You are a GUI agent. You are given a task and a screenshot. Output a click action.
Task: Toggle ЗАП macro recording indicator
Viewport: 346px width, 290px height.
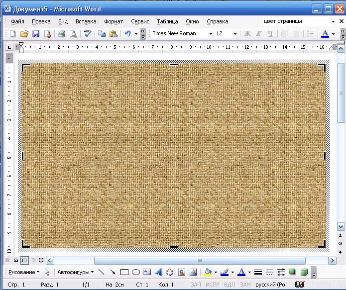196,285
